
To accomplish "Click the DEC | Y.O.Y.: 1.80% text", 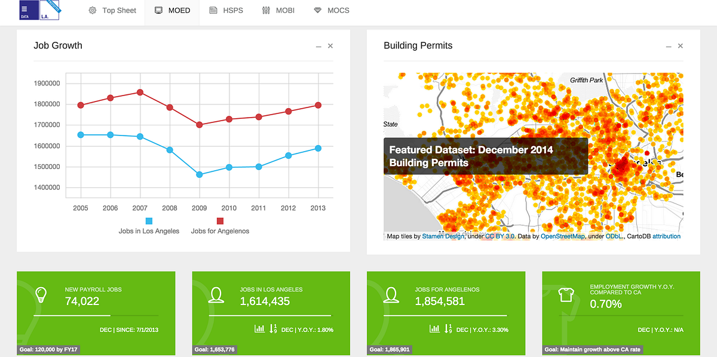I will [x=307, y=330].
